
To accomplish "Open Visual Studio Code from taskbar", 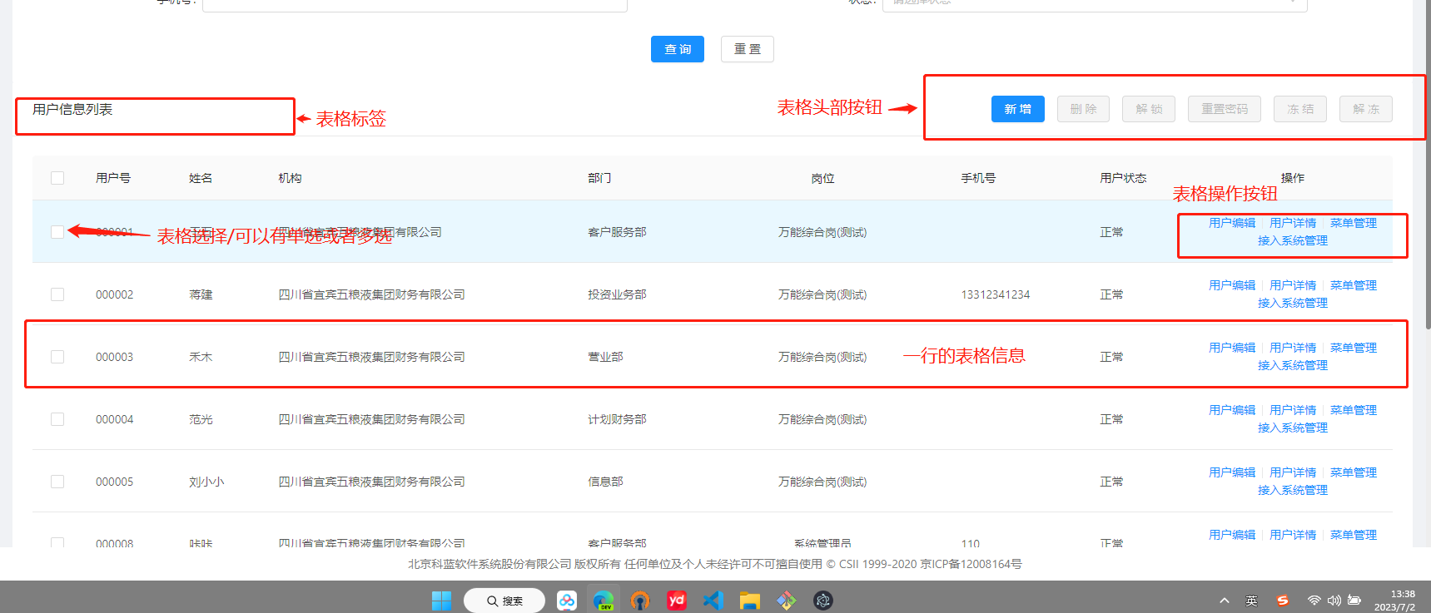I will (713, 601).
